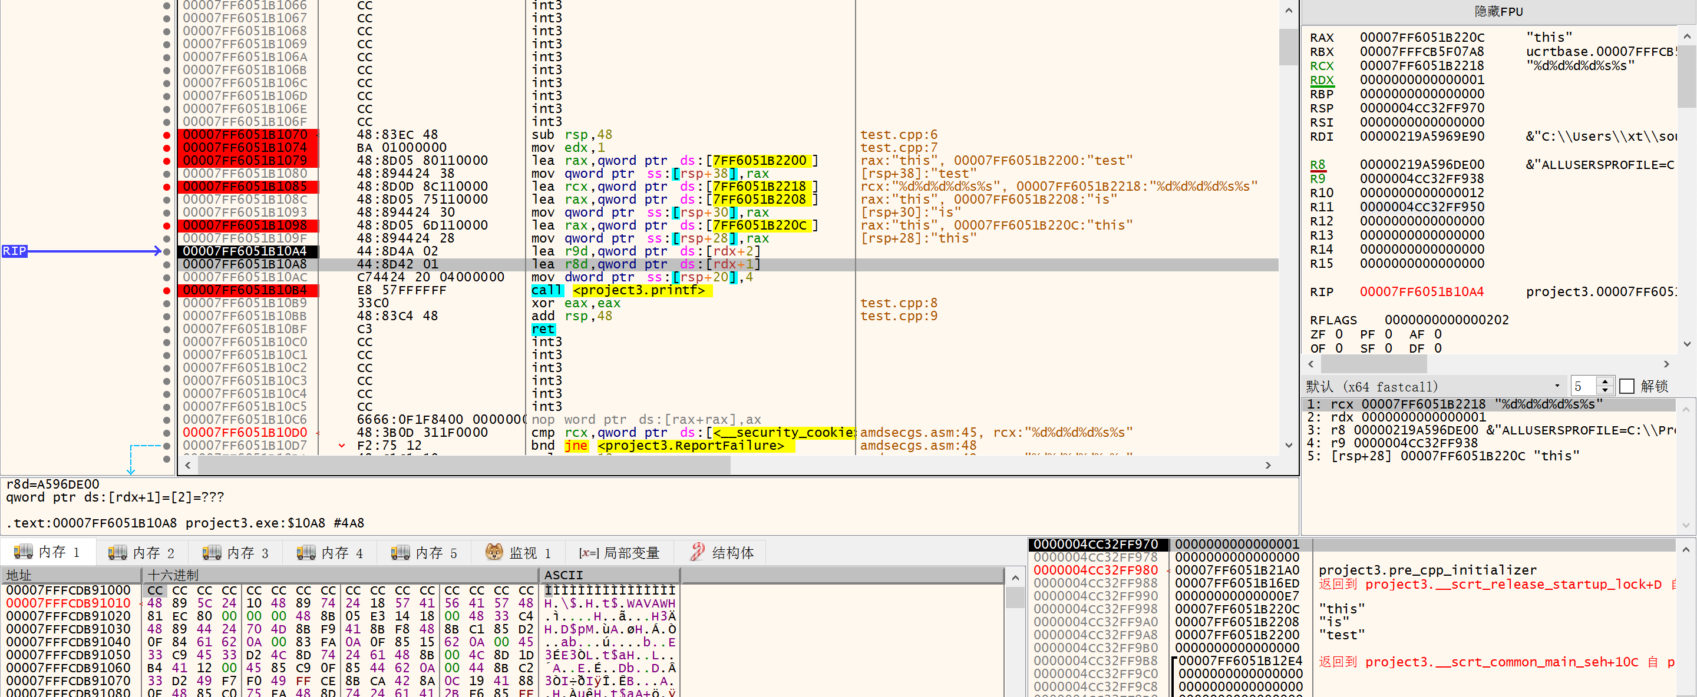Toggle breakpoint dot at 00007FF6051B10B4
The image size is (1697, 697).
(167, 290)
